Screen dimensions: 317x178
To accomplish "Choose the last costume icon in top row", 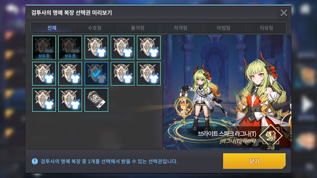I will pos(149,48).
